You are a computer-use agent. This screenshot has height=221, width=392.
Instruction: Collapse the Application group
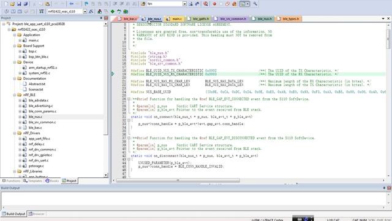coord(15,35)
